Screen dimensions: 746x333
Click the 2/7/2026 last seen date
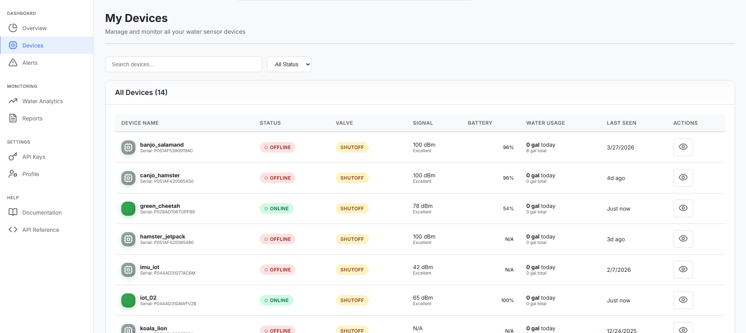tap(619, 270)
